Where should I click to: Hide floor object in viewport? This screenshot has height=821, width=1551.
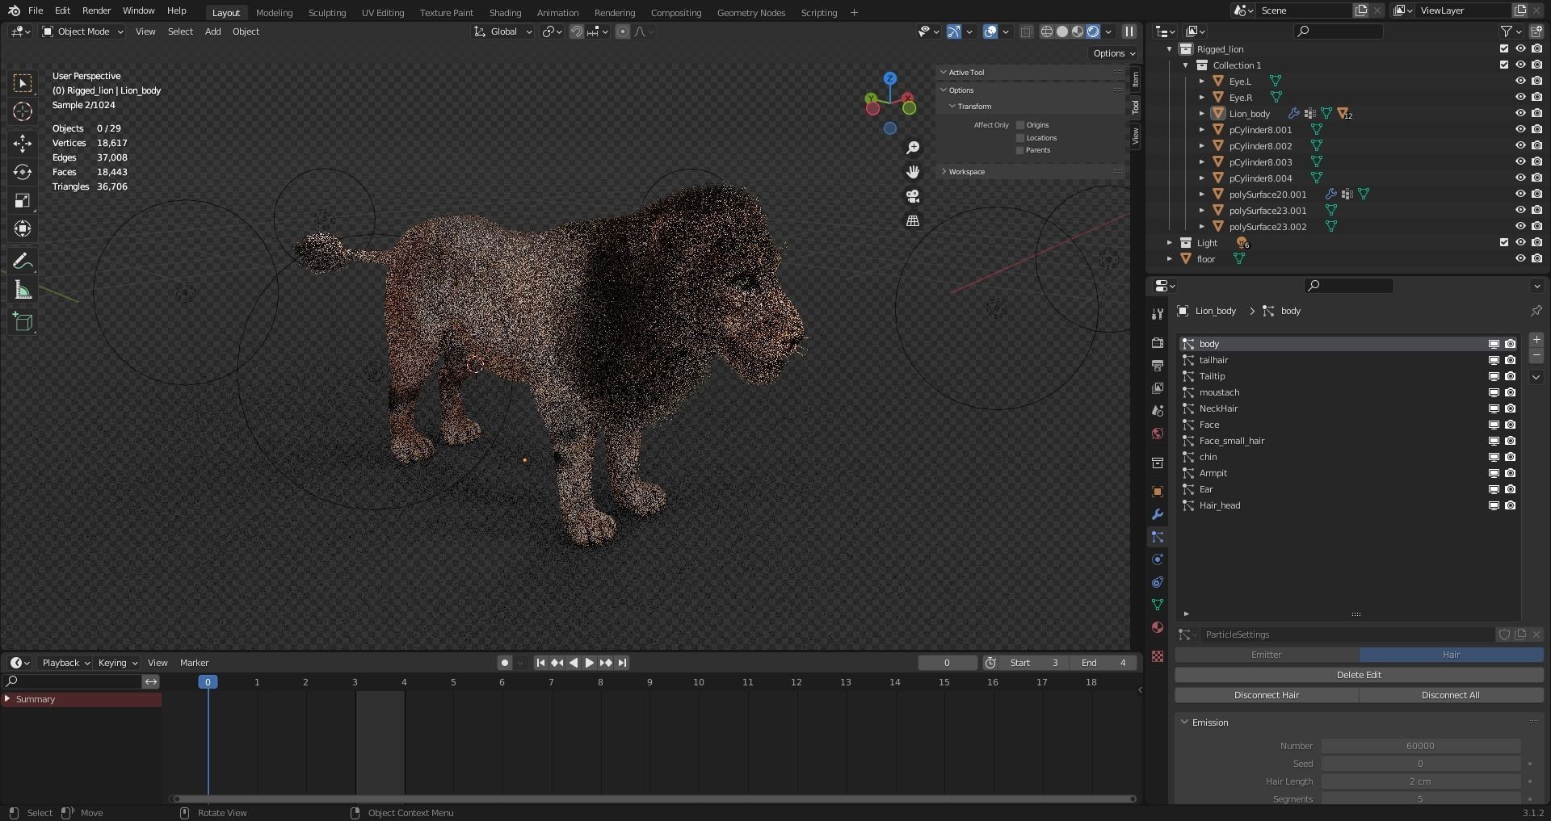1520,259
